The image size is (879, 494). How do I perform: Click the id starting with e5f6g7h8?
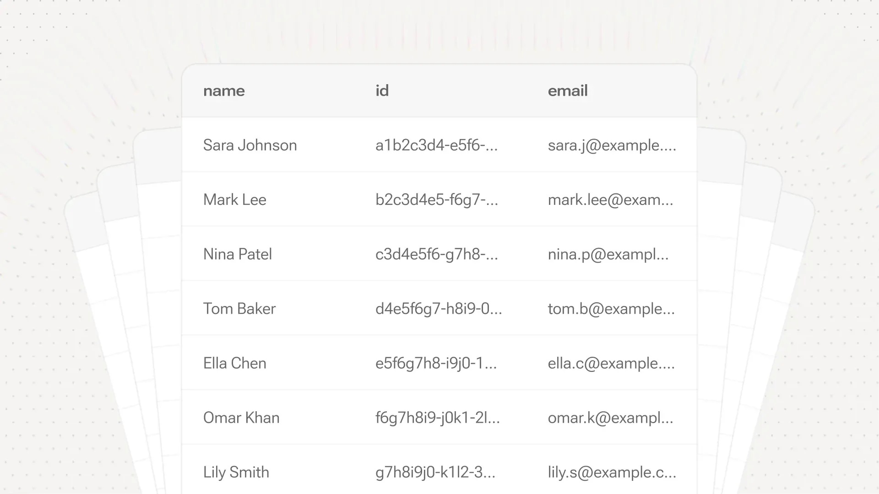tap(436, 363)
